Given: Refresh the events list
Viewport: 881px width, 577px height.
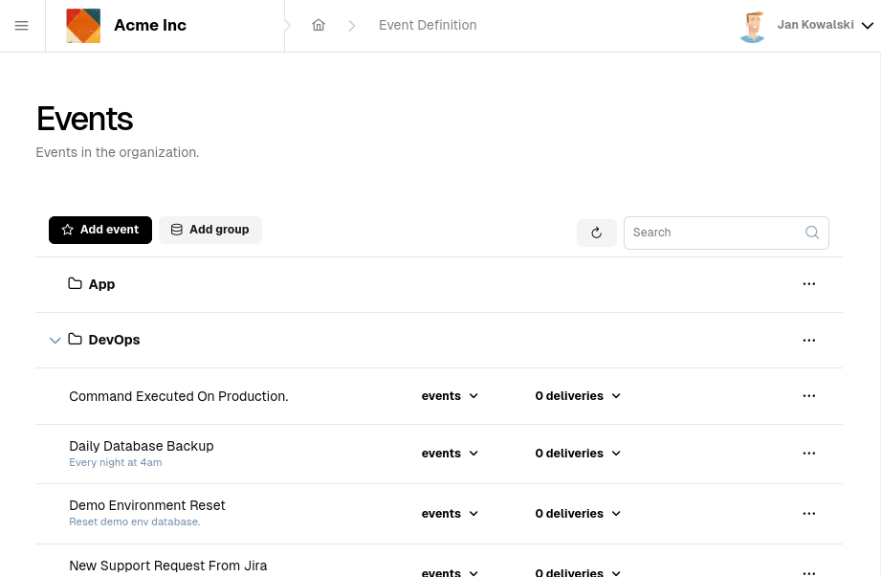Looking at the screenshot, I should pyautogui.click(x=596, y=233).
